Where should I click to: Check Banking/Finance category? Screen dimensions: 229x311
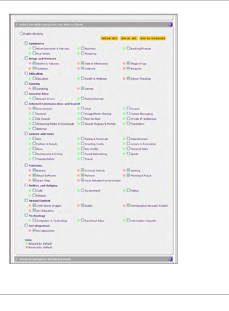[x=128, y=48]
